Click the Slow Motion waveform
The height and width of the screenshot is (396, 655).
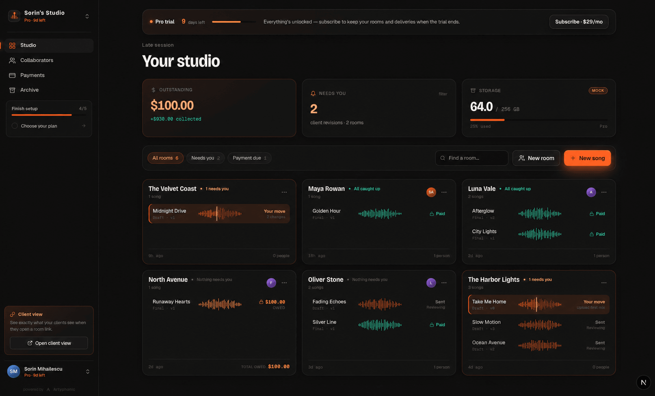click(540, 325)
